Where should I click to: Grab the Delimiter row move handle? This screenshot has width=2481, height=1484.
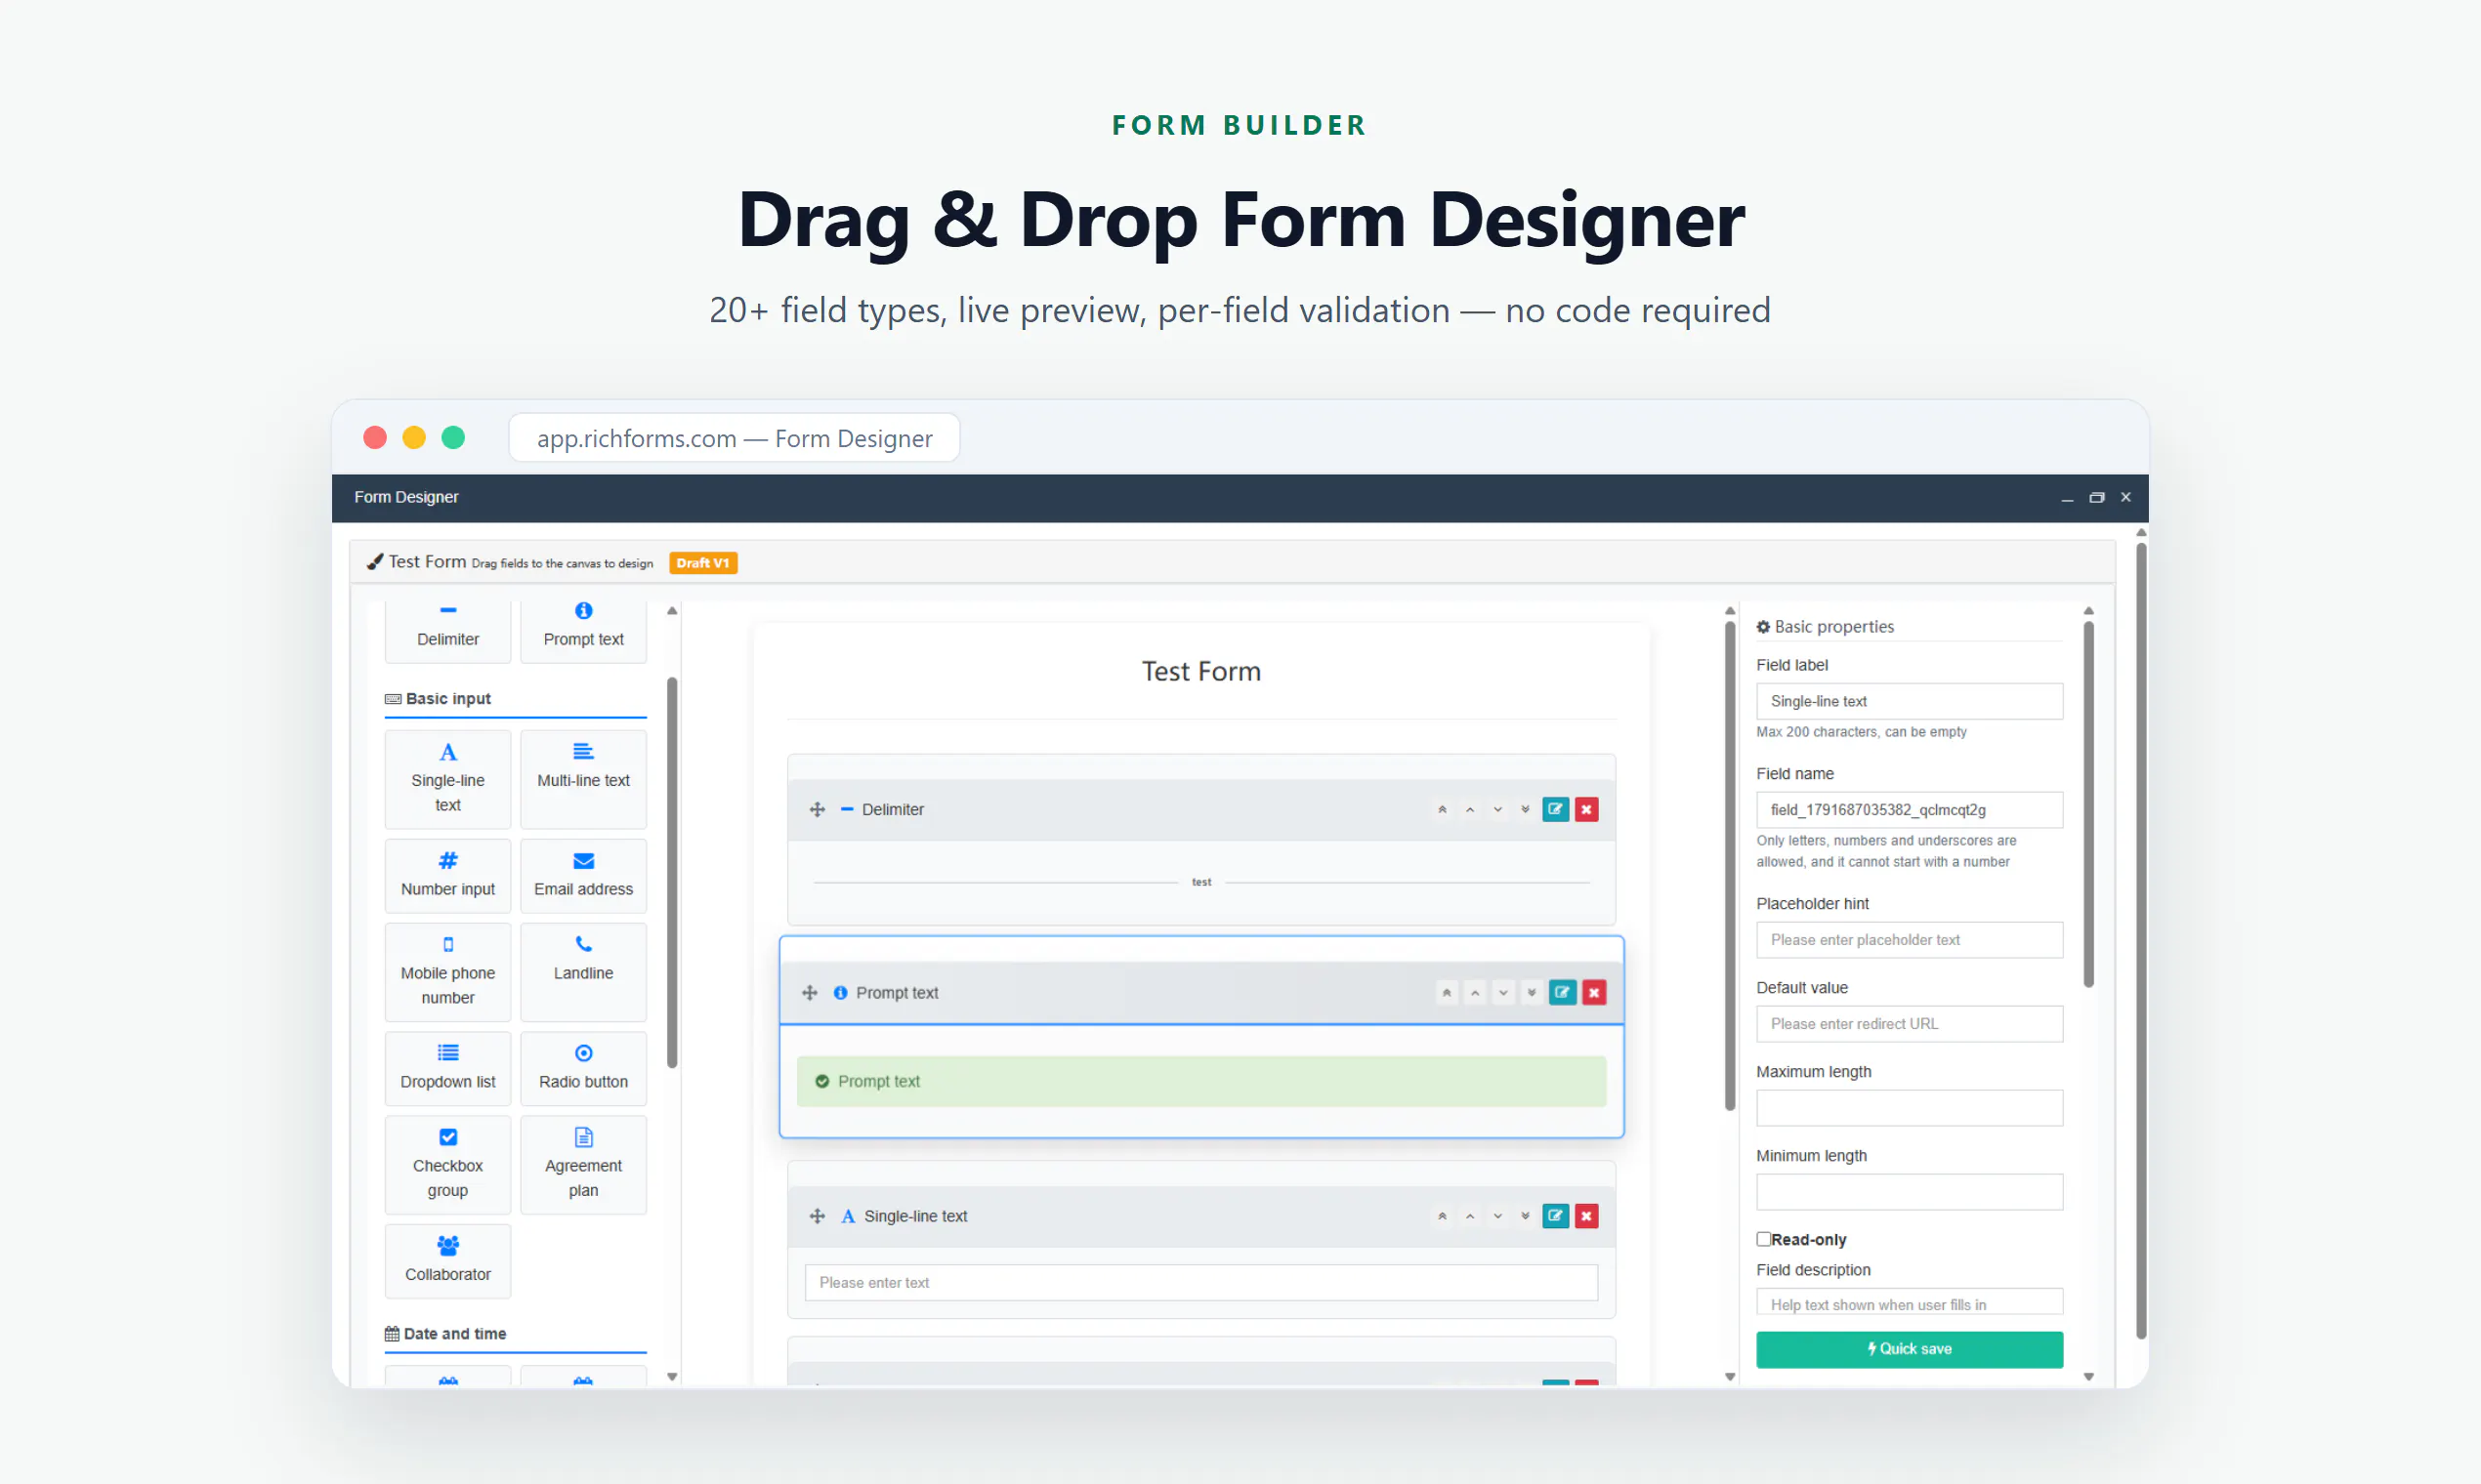click(817, 809)
